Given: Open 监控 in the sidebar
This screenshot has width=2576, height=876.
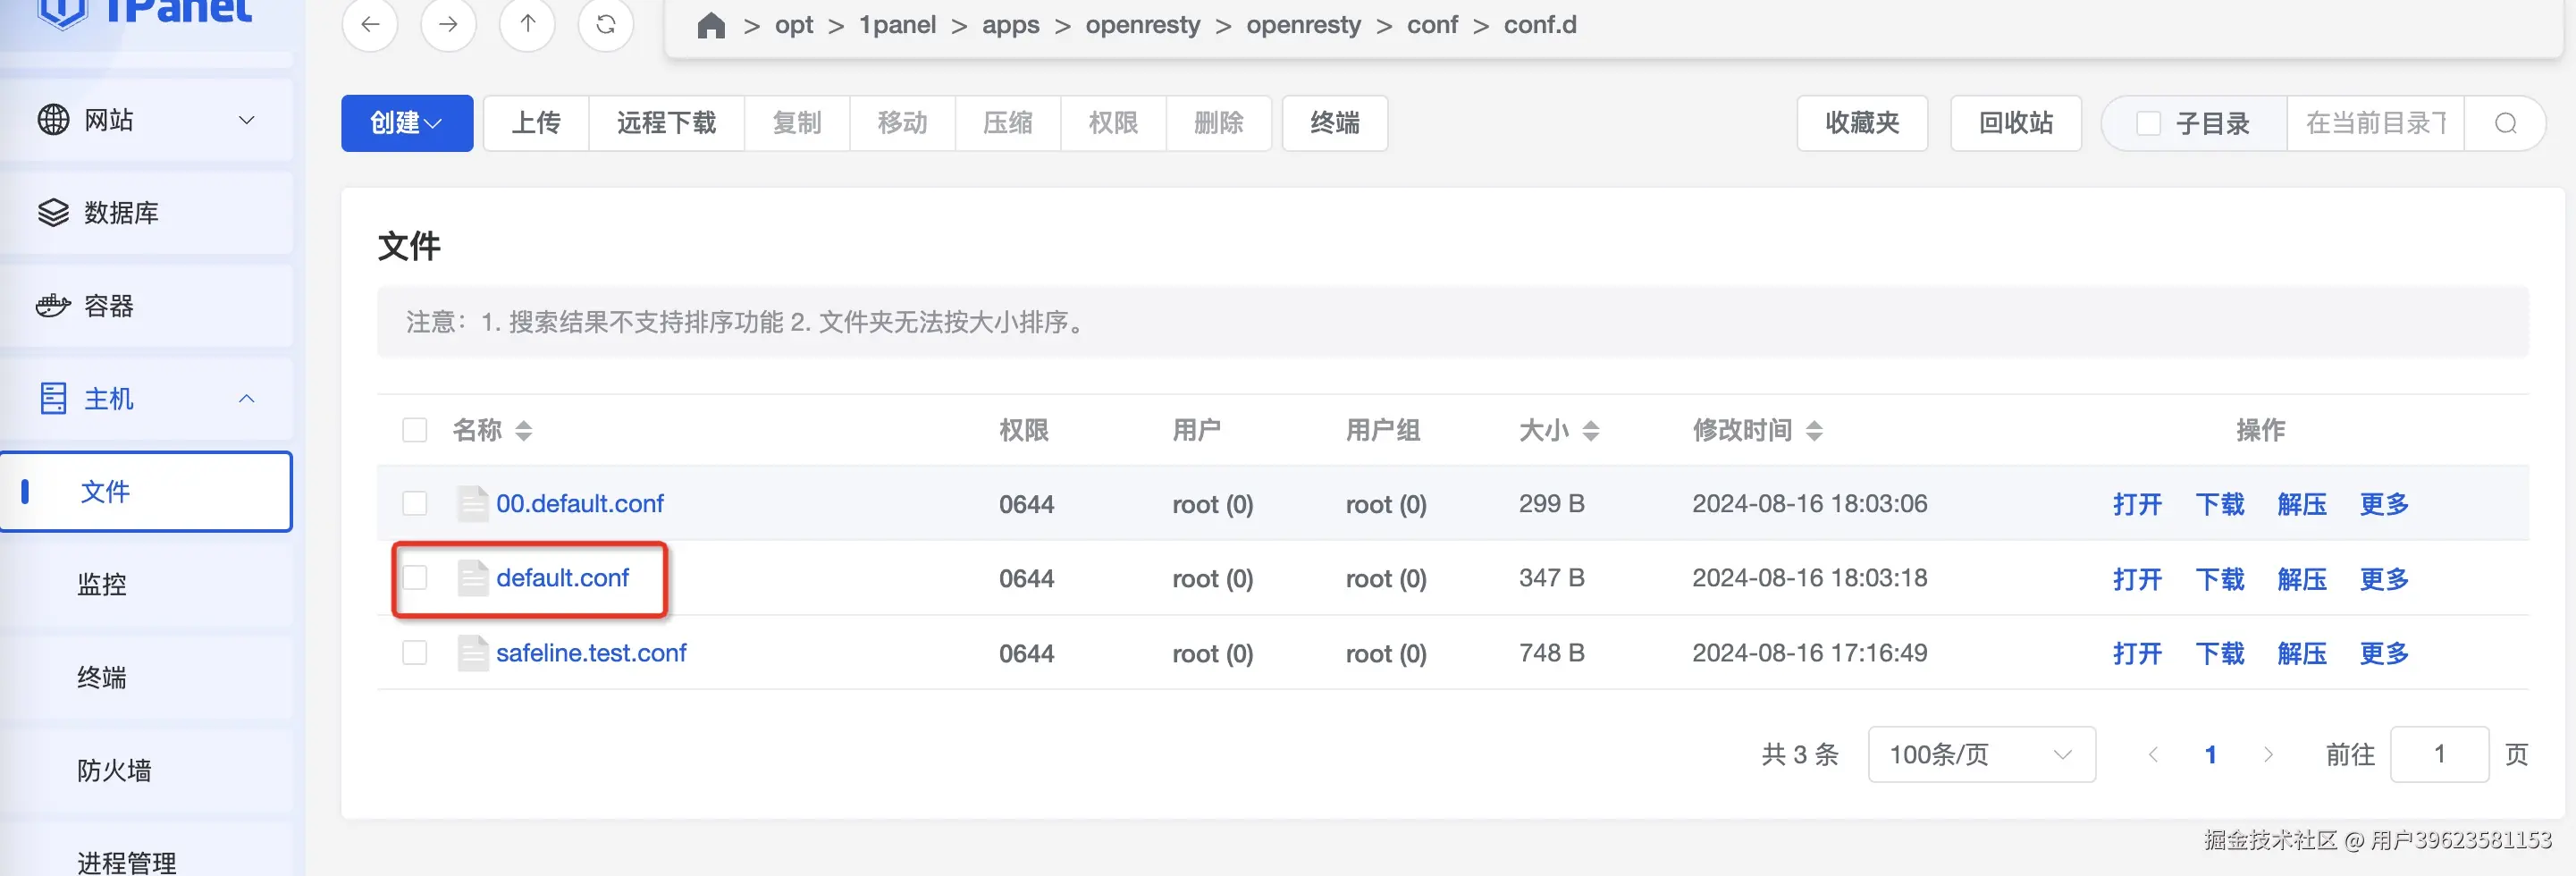Looking at the screenshot, I should (146, 584).
